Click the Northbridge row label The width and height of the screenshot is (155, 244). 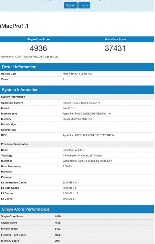pos(8,124)
